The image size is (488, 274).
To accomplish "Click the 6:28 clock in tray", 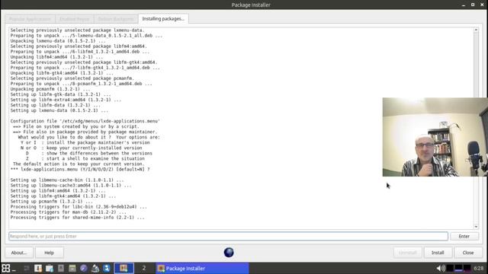I will pyautogui.click(x=479, y=268).
